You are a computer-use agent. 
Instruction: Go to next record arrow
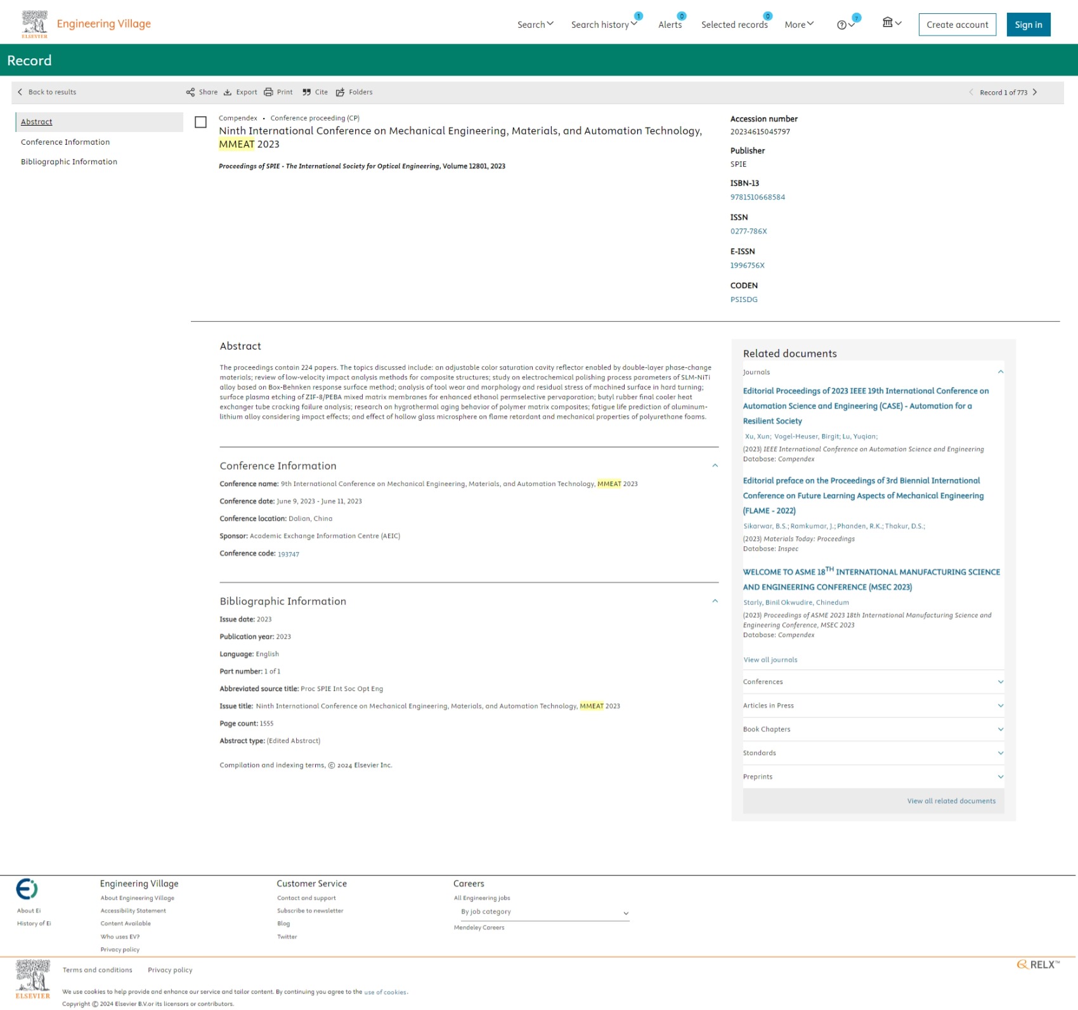click(1035, 93)
